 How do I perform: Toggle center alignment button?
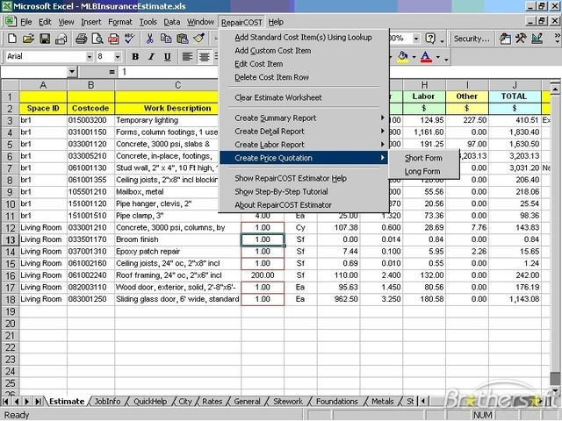(204, 56)
